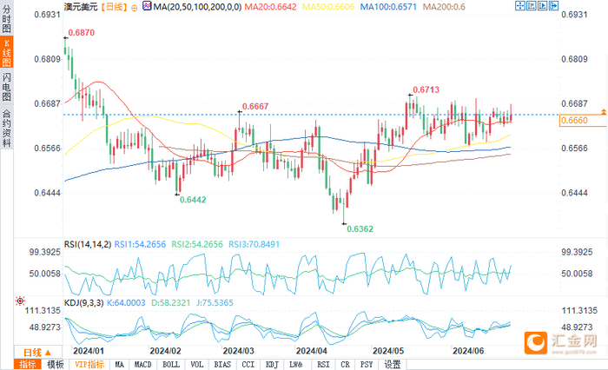Click the MA20:0.6642 value label
Viewport: 608px width, 370px height.
[x=270, y=7]
